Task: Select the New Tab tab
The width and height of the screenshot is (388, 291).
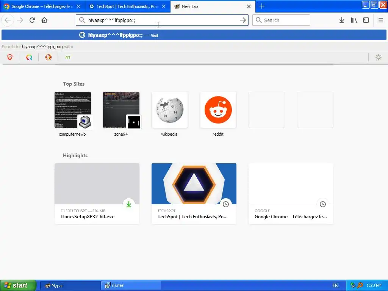Action: click(x=213, y=6)
